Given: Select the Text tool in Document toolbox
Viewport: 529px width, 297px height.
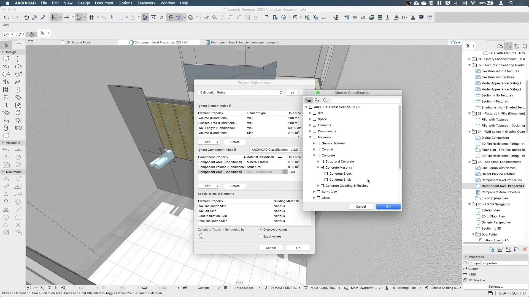Looking at the screenshot, I should [x=6, y=194].
